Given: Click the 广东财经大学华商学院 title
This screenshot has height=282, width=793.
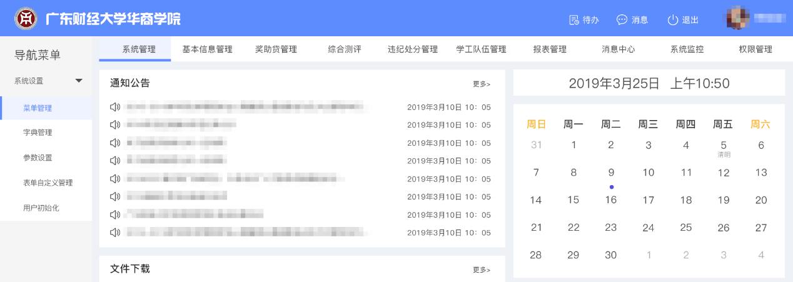Looking at the screenshot, I should (x=113, y=19).
